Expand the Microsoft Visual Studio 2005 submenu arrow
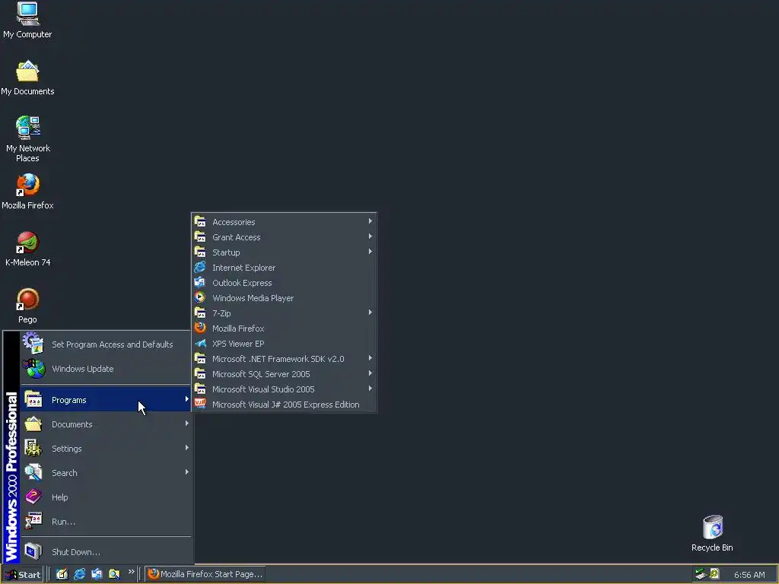The width and height of the screenshot is (779, 584). (x=370, y=389)
